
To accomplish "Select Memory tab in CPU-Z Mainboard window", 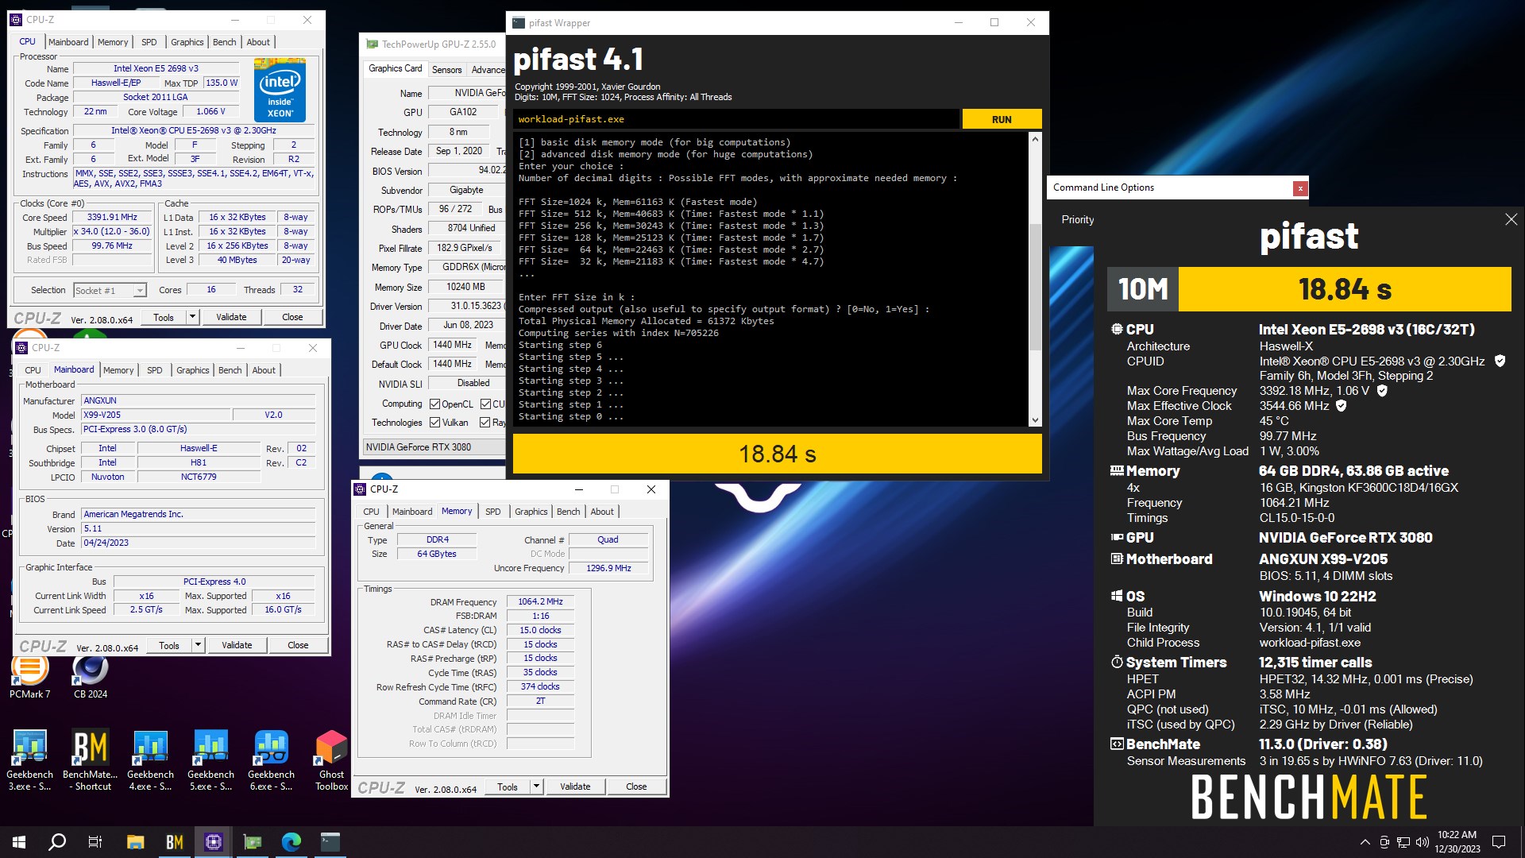I will tap(118, 370).
